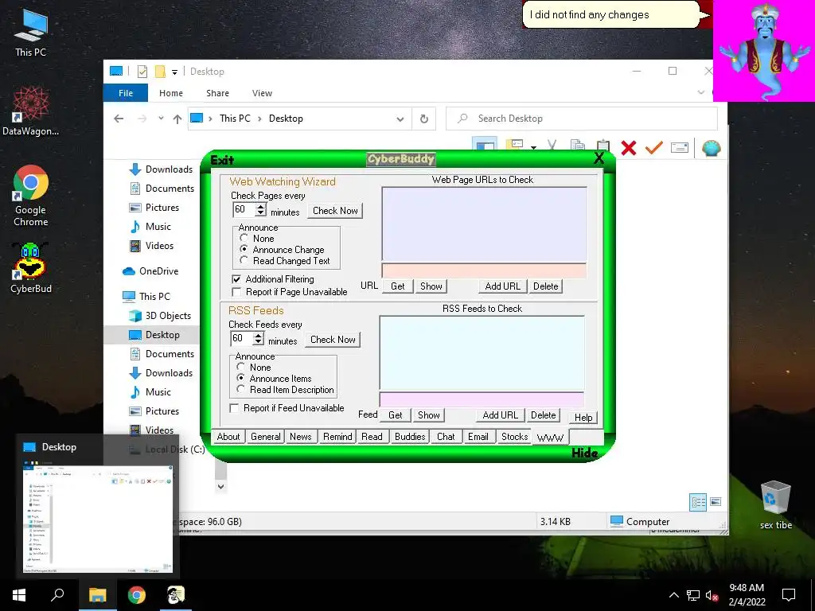Select Read Changed Text radio option
Screen dimensions: 815x611
coord(244,260)
